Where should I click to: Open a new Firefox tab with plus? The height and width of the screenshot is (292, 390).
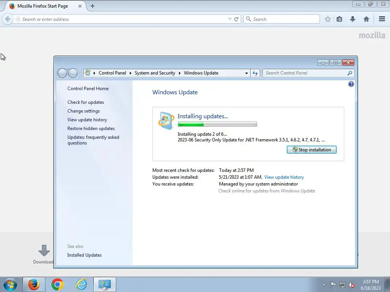tap(93, 6)
